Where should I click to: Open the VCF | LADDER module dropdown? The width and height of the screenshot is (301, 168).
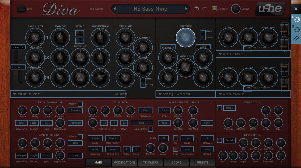[x=185, y=94]
